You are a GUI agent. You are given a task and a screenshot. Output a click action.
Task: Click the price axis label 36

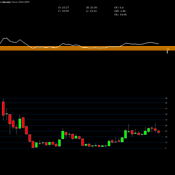pyautogui.click(x=166, y=114)
